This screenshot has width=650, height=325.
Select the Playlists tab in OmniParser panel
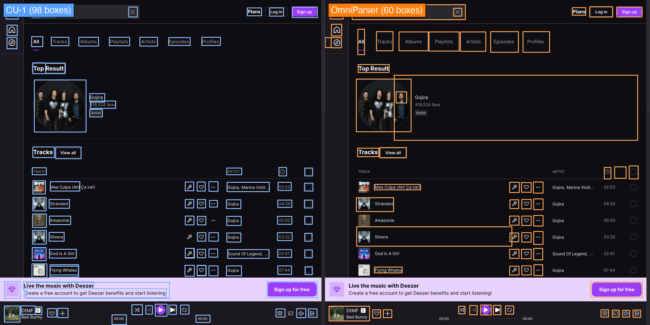pyautogui.click(x=444, y=42)
